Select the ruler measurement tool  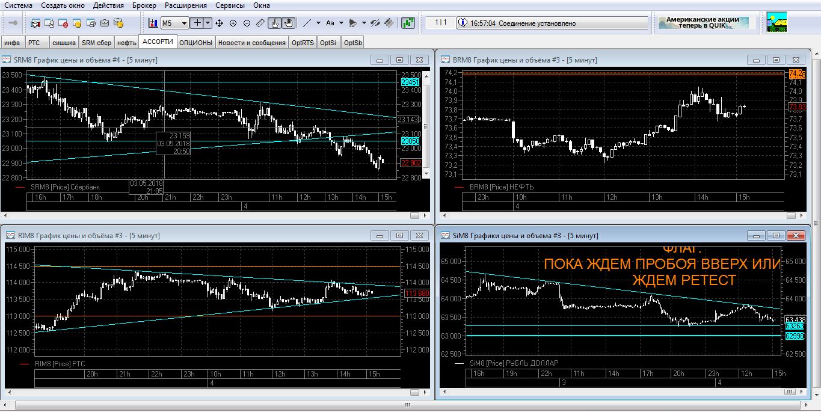coord(260,23)
